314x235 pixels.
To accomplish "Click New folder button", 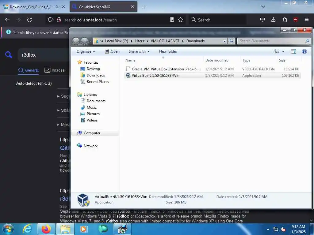I will point(168,51).
